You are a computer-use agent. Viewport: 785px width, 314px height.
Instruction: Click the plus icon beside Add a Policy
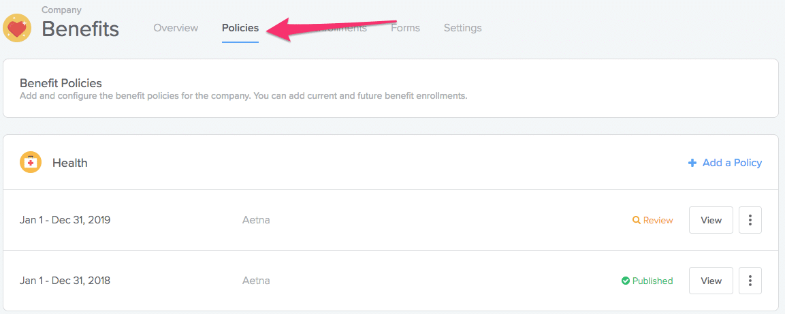pyautogui.click(x=692, y=163)
